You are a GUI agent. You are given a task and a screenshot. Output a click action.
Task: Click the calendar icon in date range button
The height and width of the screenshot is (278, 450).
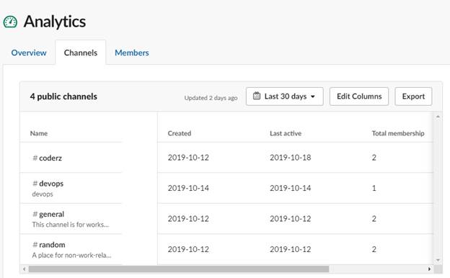coord(257,96)
